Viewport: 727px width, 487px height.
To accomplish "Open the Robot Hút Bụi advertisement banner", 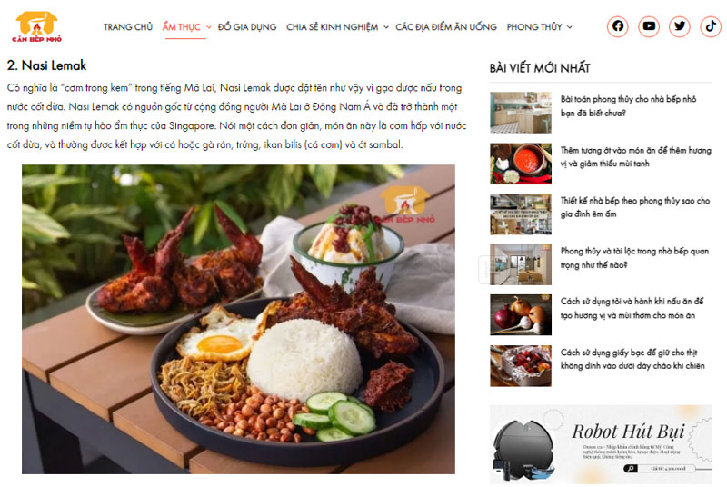I will (601, 444).
